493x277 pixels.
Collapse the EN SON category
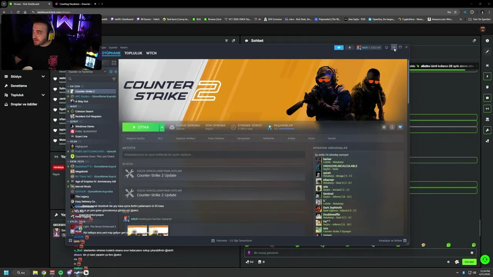point(75,86)
